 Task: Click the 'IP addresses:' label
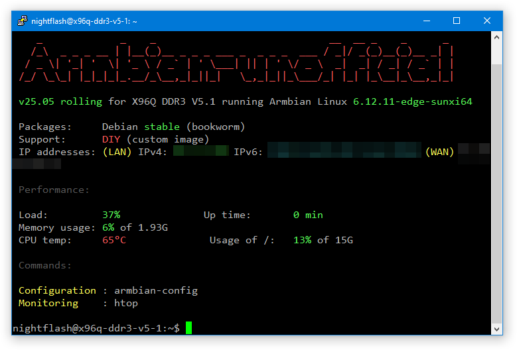57,152
